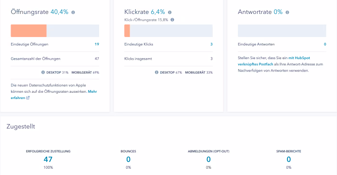337x175 pixels.
Task: Click Eindeutige Antworten count 0
Action: click(x=325, y=44)
